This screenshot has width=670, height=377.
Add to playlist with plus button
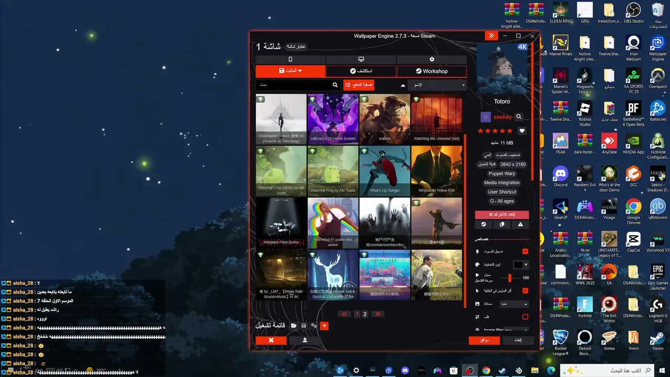coord(325,326)
